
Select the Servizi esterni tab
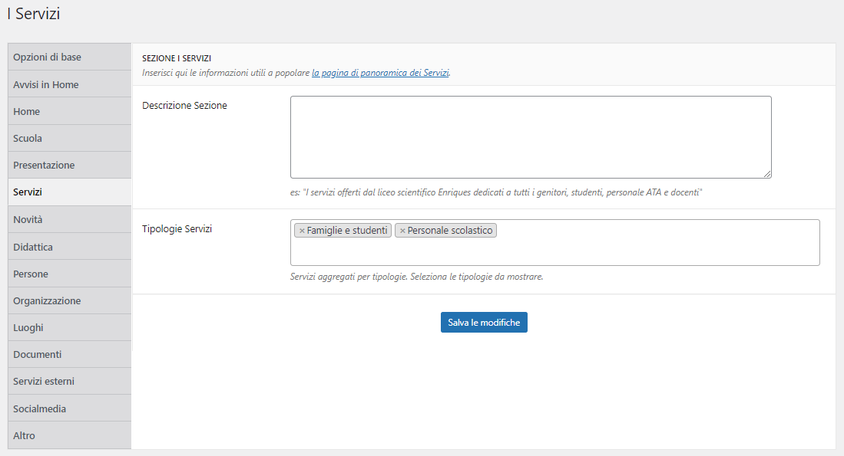(x=69, y=382)
